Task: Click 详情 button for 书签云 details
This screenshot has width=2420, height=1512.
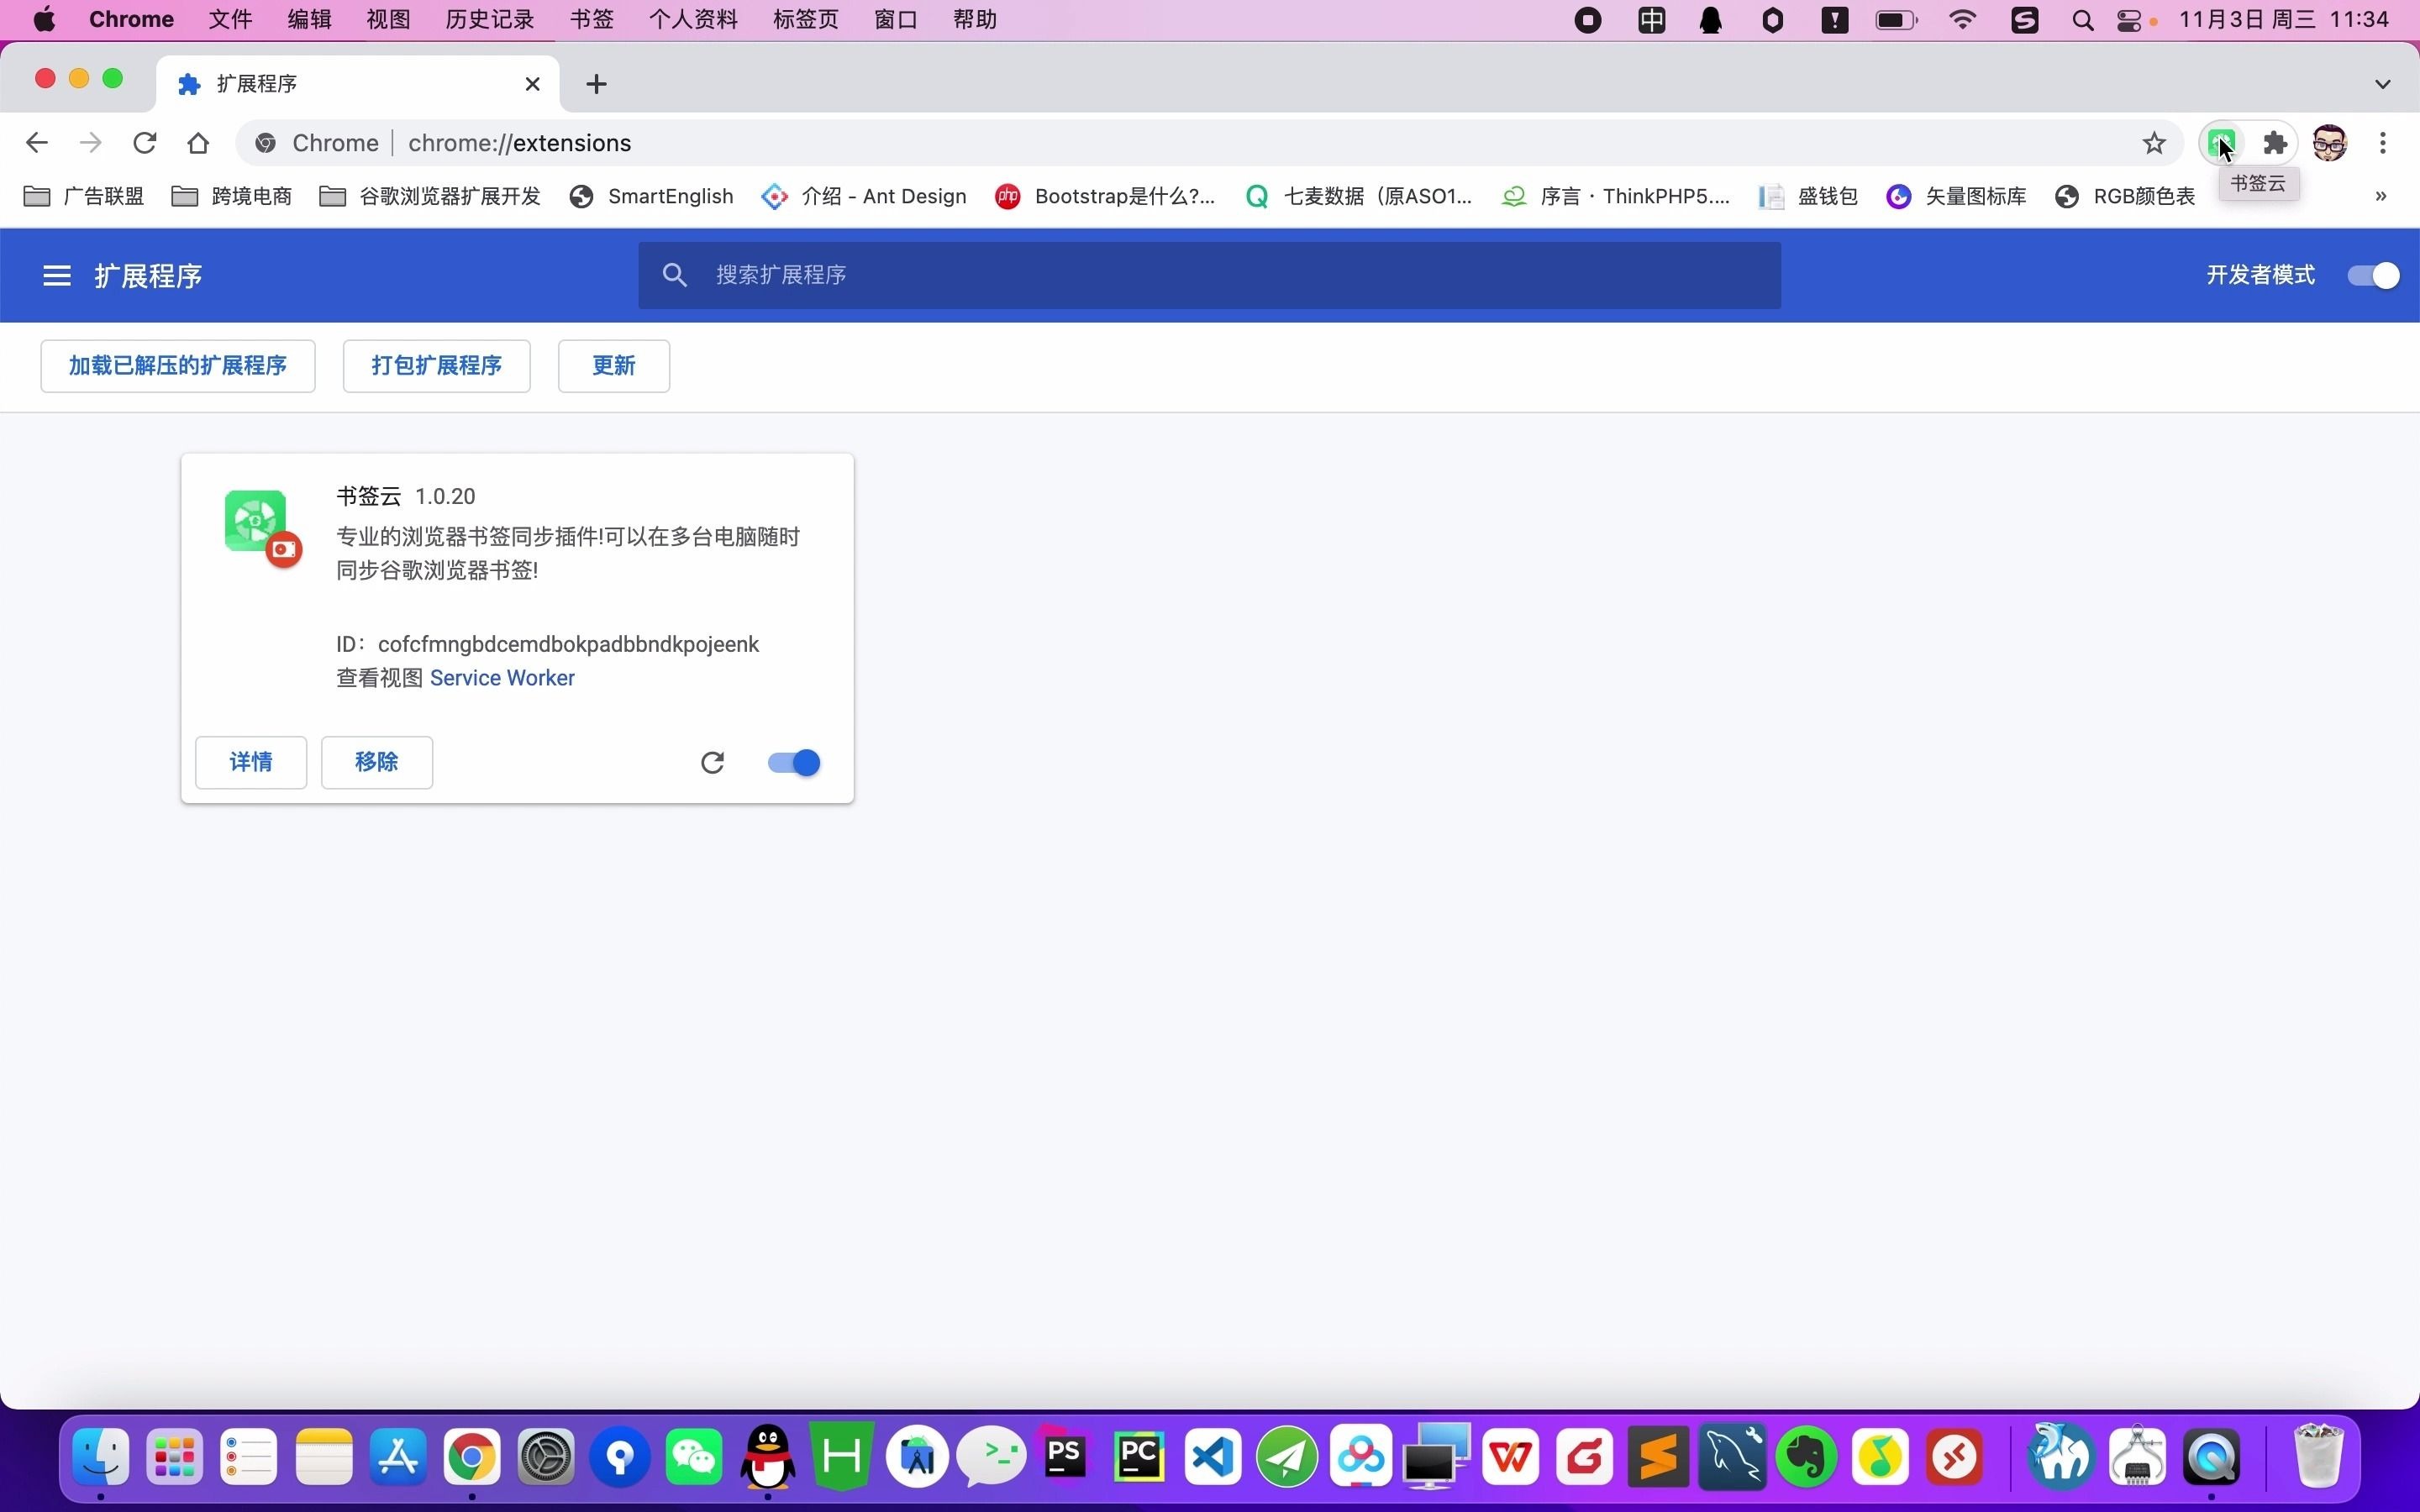Action: (250, 761)
